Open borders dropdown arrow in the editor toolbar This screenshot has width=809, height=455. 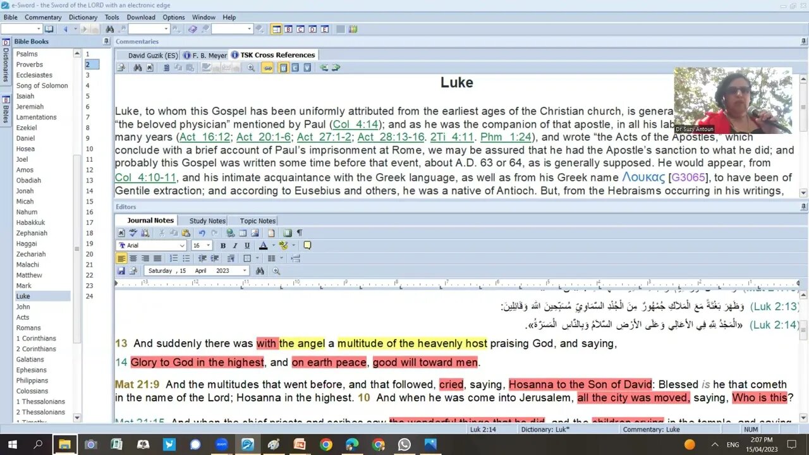[257, 258]
